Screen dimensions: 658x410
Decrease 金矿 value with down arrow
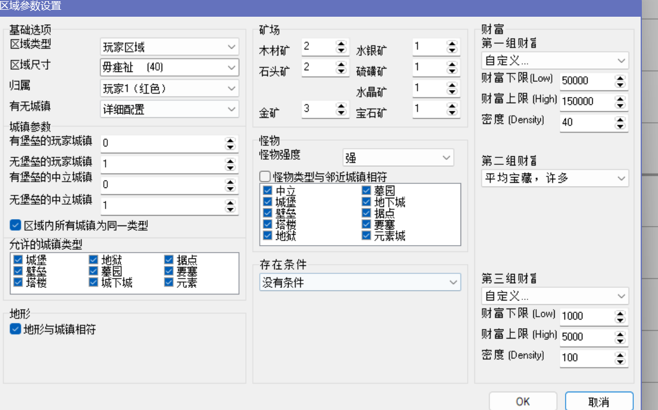341,112
